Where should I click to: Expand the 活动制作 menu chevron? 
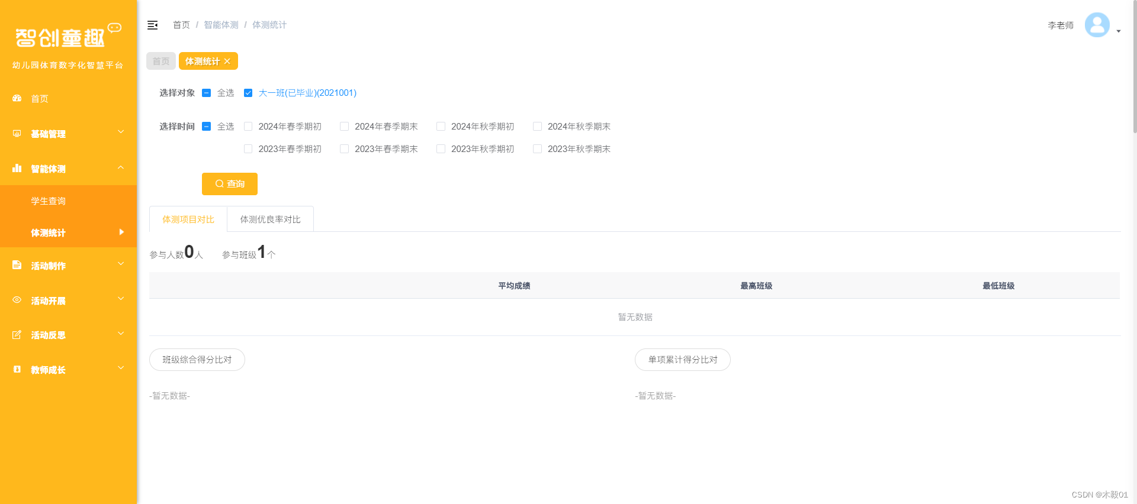pyautogui.click(x=121, y=263)
